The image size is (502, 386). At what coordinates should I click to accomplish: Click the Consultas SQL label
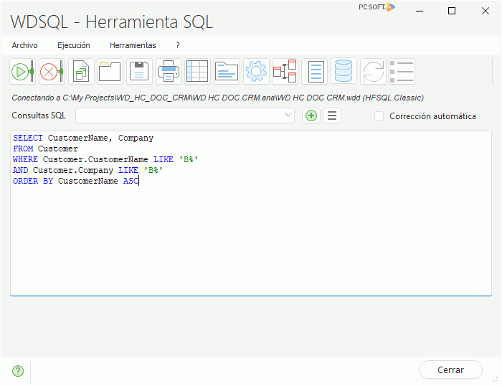[39, 116]
